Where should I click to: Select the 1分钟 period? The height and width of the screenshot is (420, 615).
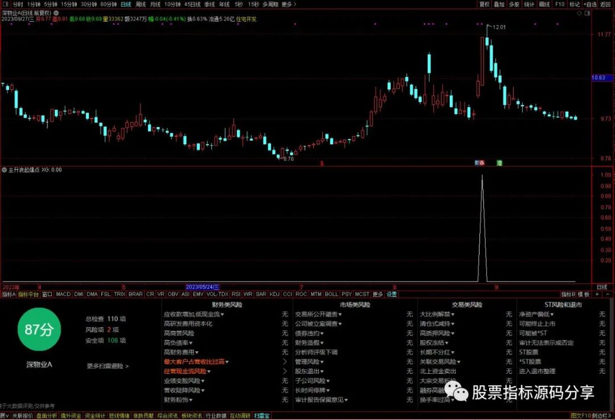(34, 5)
